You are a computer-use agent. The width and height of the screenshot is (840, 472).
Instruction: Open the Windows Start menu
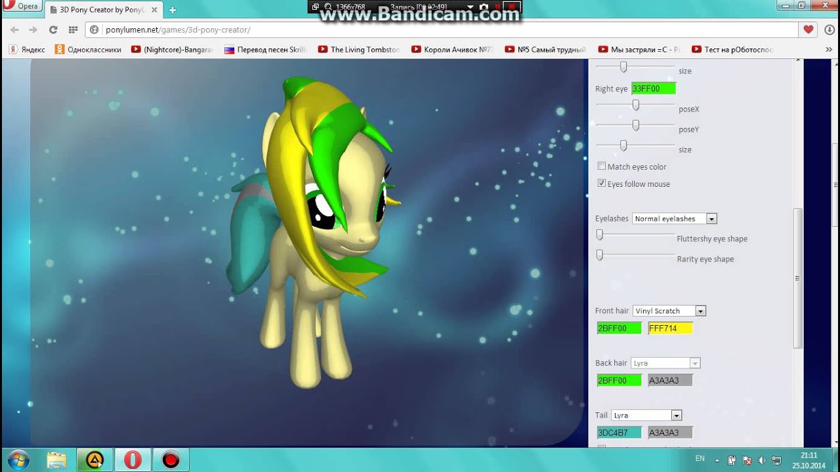pos(18,460)
